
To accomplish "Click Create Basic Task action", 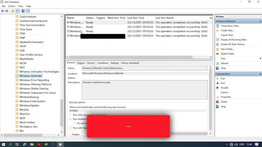I will (x=230, y=26).
